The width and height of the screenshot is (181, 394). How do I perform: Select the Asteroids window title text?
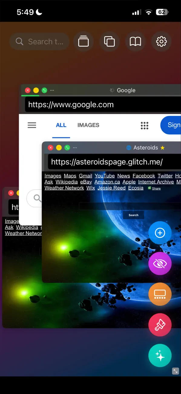(146, 148)
